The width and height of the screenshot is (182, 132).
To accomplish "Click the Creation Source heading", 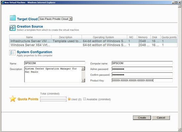I will pyautogui.click(x=30, y=26).
